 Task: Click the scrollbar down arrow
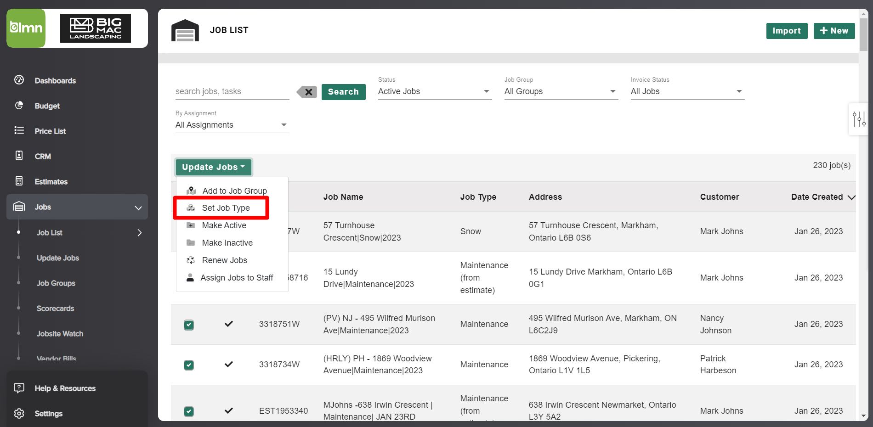tap(863, 416)
